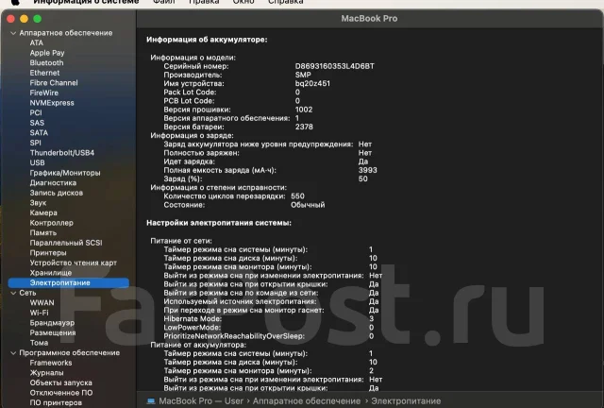Select Размещения under Сеть

pos(53,332)
